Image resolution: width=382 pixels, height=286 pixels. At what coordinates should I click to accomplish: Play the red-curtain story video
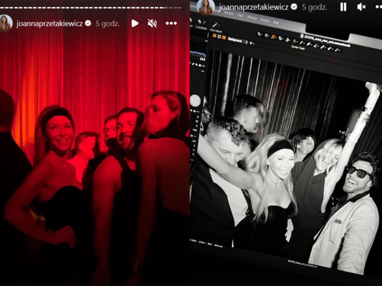(135, 23)
